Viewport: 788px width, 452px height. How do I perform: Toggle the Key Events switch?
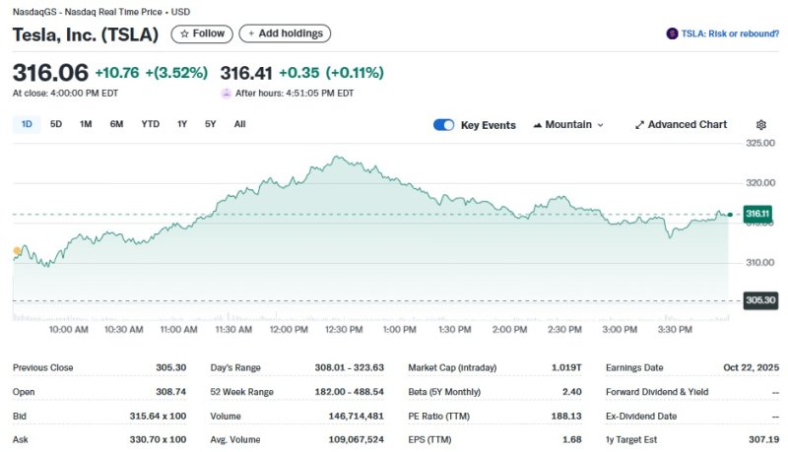[x=443, y=125]
